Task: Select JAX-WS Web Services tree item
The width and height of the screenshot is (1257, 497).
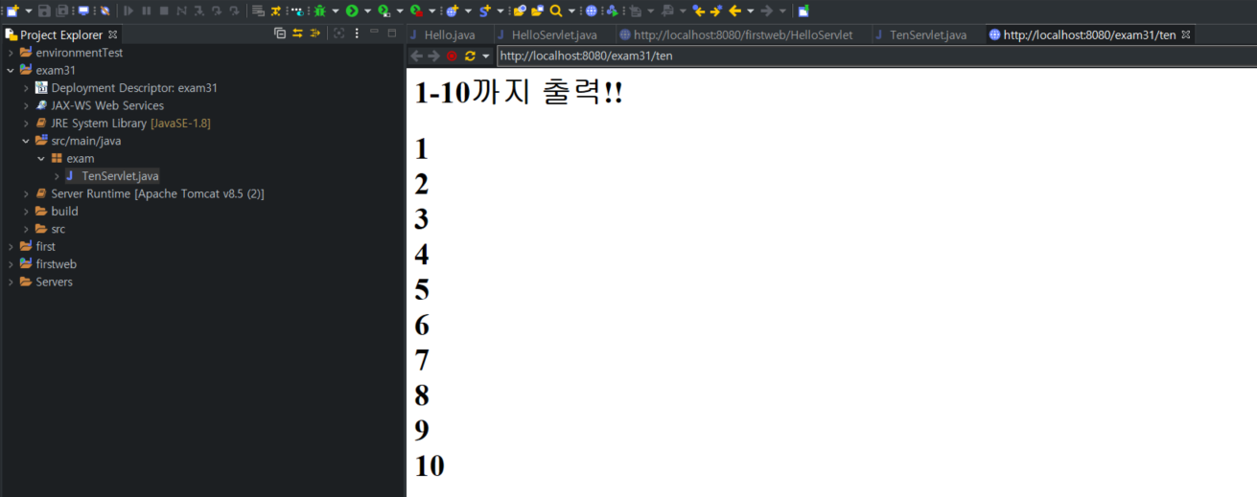Action: point(107,105)
